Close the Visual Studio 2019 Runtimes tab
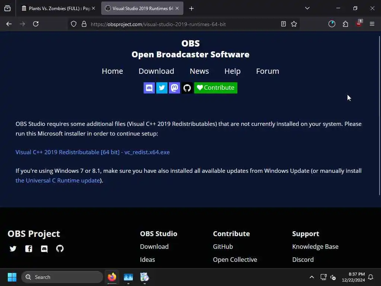The image size is (381, 286). 177,8
